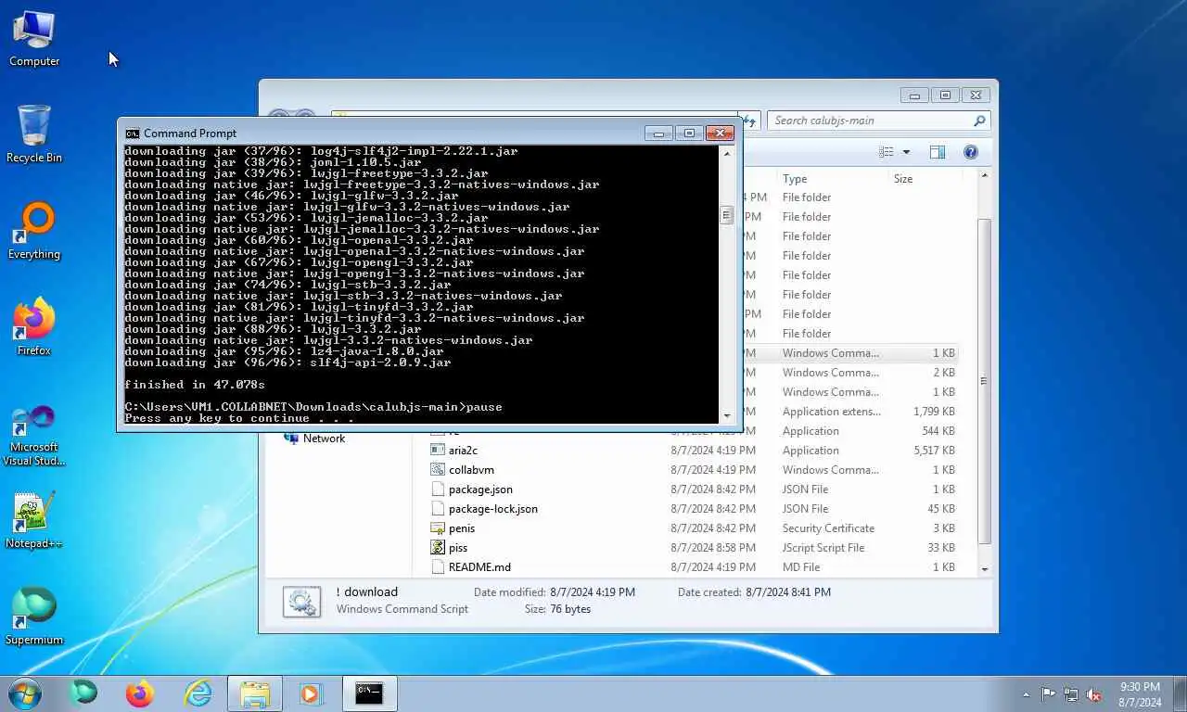Select the package-lock.json file
Image resolution: width=1187 pixels, height=712 pixels.
492,509
